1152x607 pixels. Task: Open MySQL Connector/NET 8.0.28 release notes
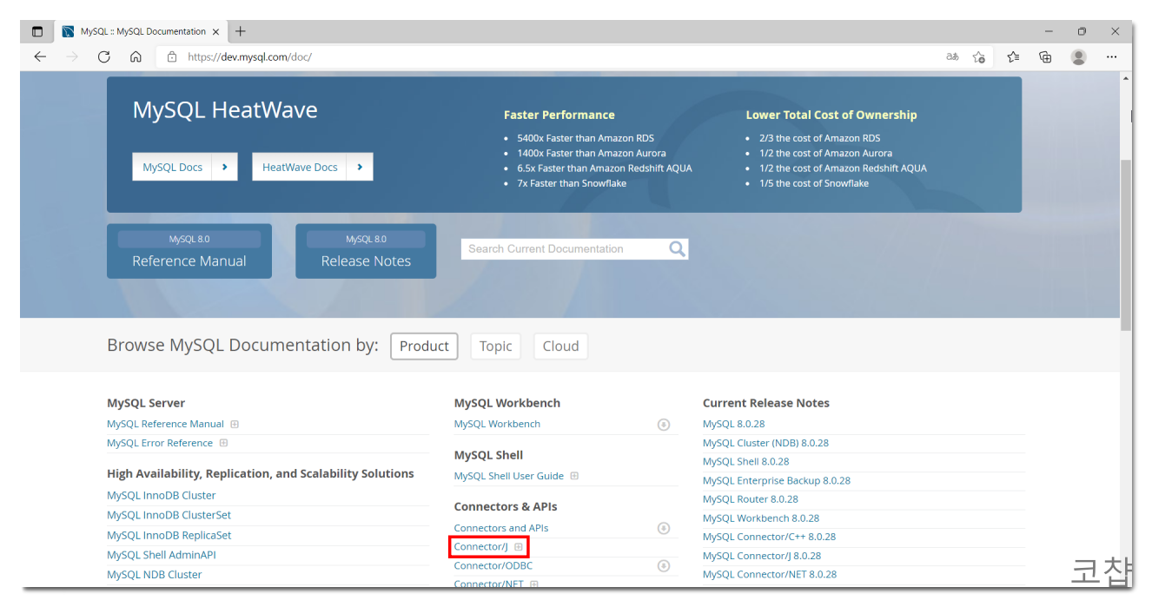pyautogui.click(x=770, y=575)
